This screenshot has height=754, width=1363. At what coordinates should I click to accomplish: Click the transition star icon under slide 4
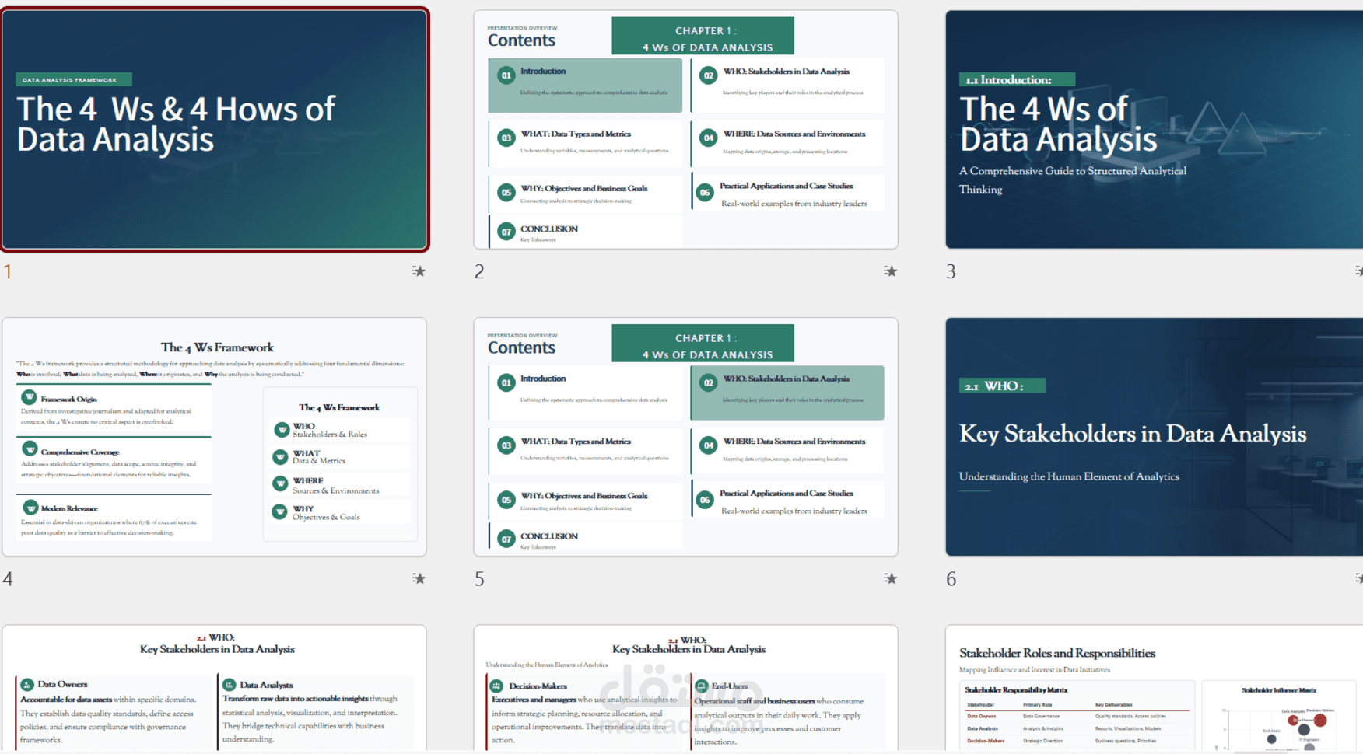click(x=419, y=578)
